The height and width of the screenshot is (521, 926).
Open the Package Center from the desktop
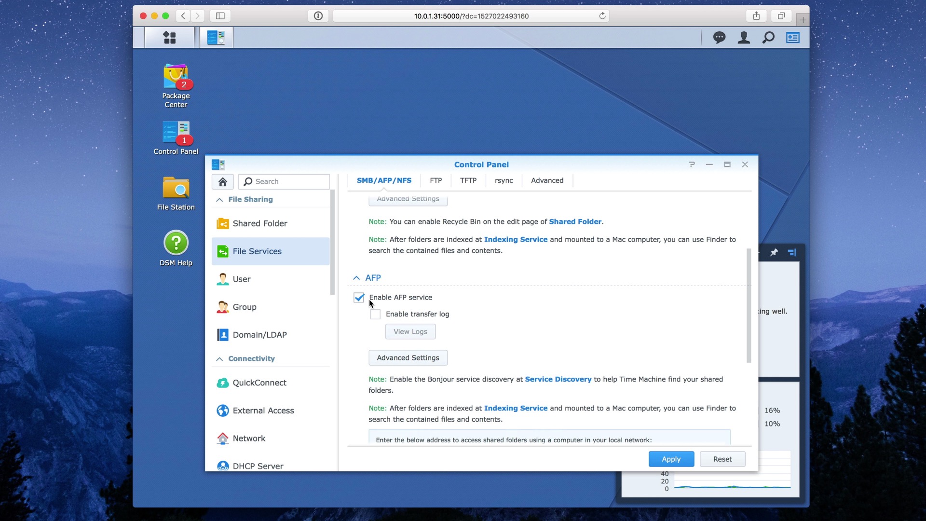pyautogui.click(x=176, y=77)
